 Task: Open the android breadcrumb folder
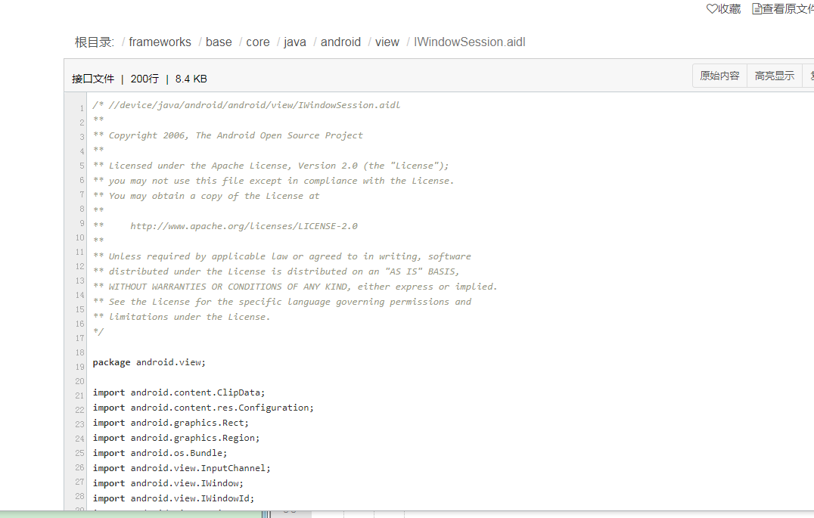[x=340, y=42]
